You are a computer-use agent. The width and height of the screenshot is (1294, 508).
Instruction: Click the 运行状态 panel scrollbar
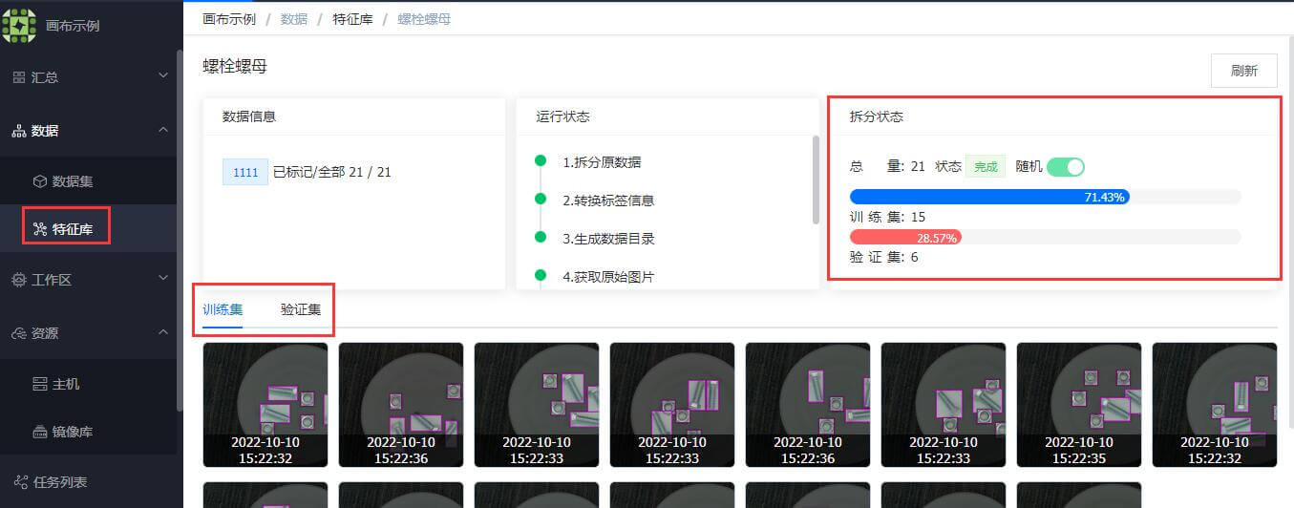pyautogui.click(x=816, y=180)
